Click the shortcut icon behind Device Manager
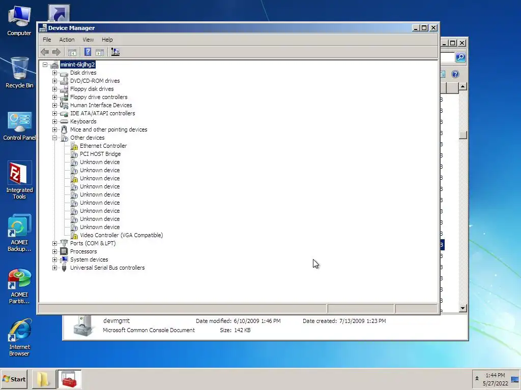Viewport: 521px width, 390px height. click(x=59, y=13)
